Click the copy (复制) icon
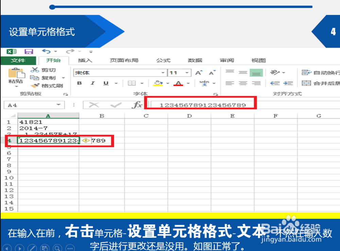340x251 pixels. tap(34, 77)
